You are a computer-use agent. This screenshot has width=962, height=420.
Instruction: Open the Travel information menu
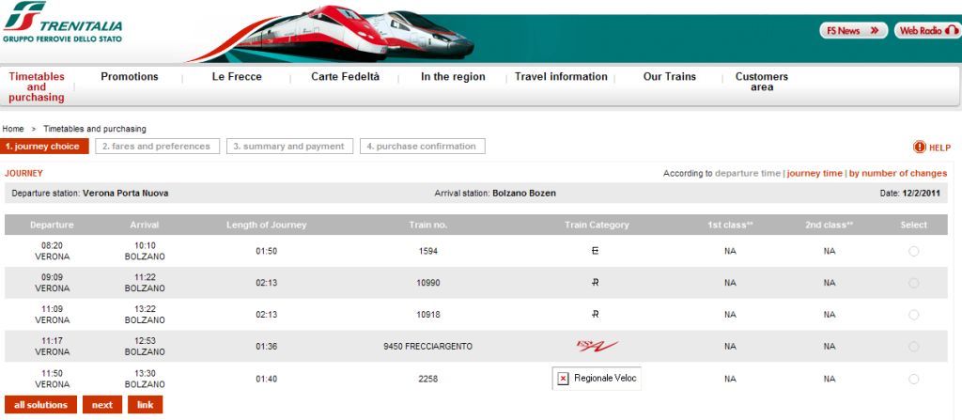[561, 77]
